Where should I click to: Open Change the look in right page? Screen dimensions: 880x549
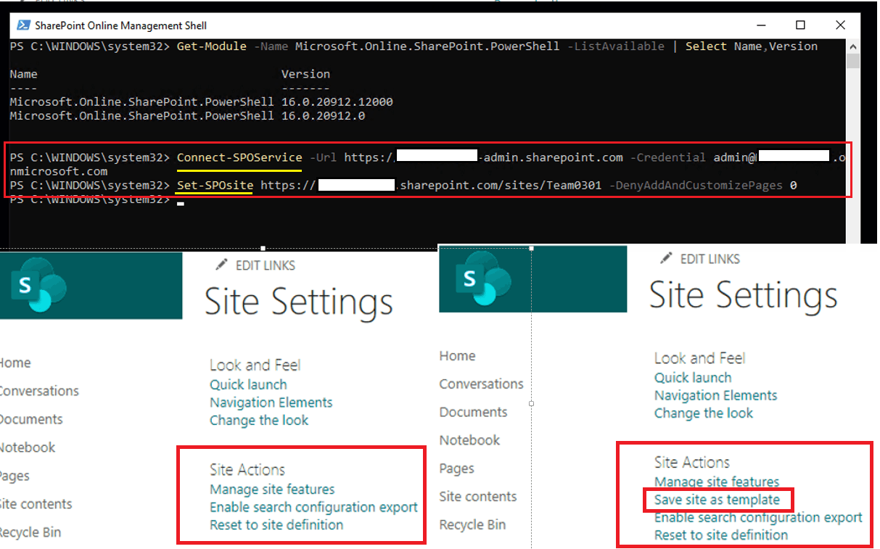[x=704, y=413]
